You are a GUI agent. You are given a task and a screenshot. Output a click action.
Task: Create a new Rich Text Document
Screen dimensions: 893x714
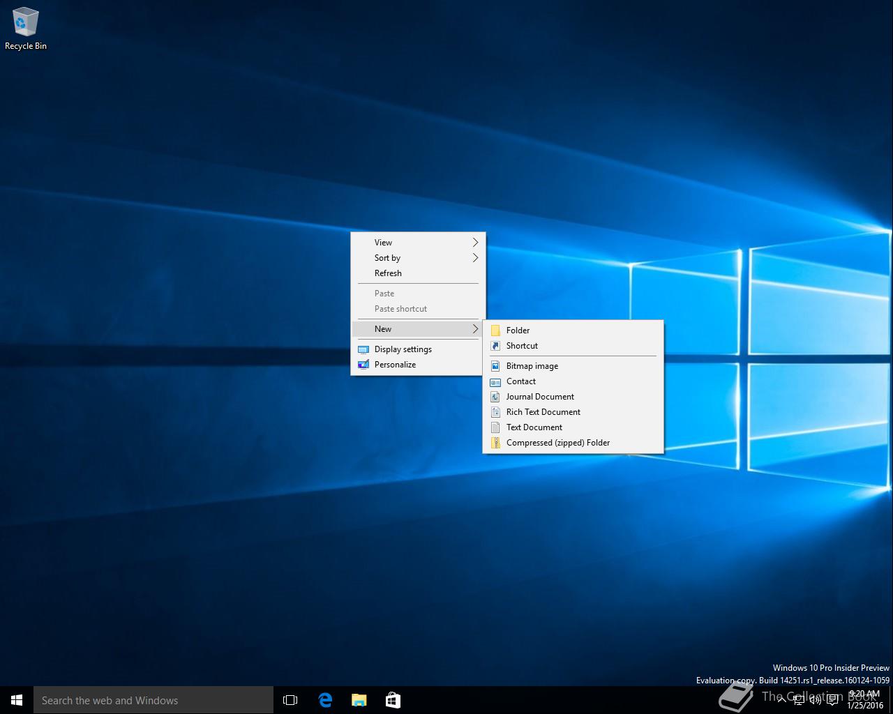tap(573, 412)
